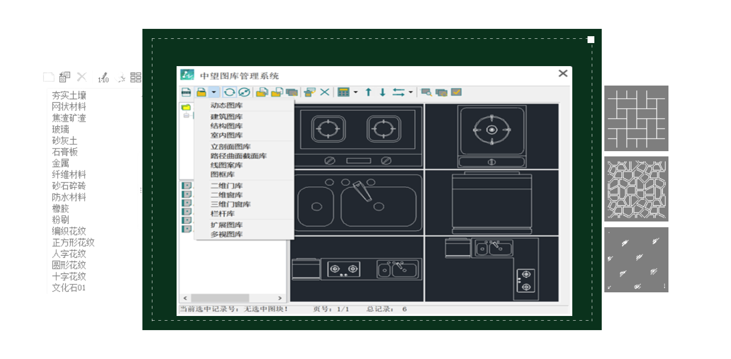This screenshot has height=359, width=731.
Task: Expand the layout grid dropdown arrow
Action: [x=356, y=92]
